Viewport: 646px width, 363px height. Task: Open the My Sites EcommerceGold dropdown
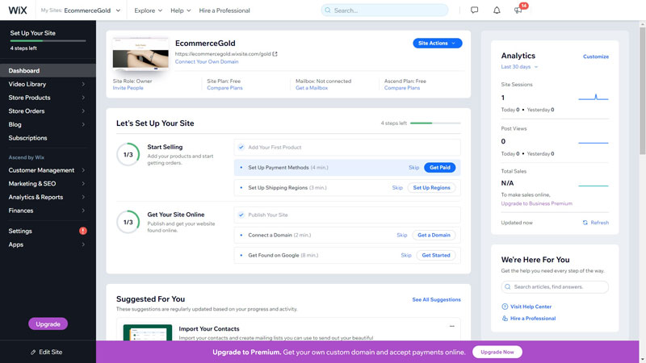81,10
